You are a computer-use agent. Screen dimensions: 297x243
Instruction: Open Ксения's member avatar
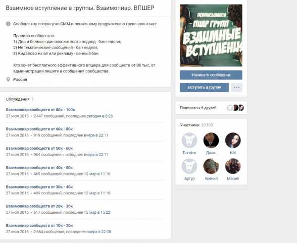coord(211,166)
